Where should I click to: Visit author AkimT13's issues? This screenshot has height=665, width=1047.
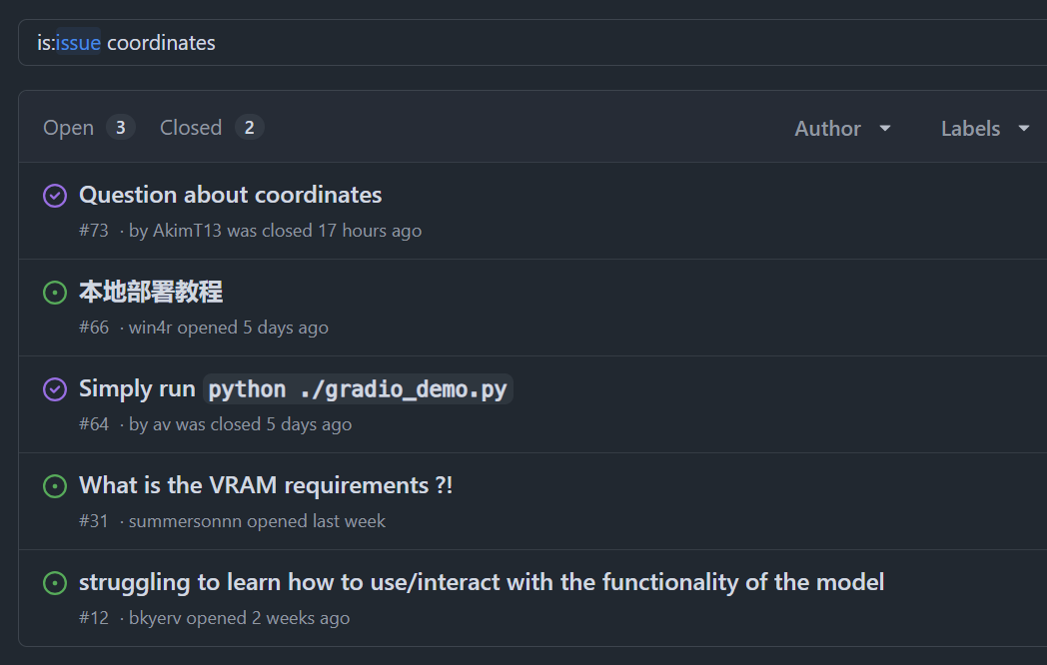[x=187, y=231]
